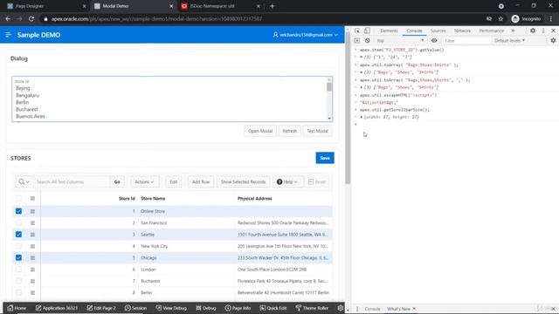Create live expression with eye icon
The height and width of the screenshot is (314, 559).
pyautogui.click(x=434, y=41)
